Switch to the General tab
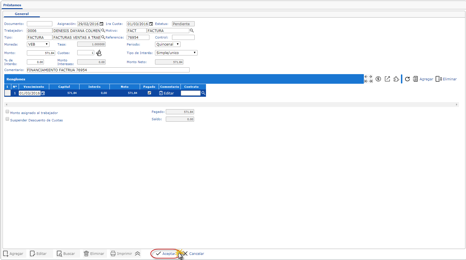 click(x=22, y=14)
